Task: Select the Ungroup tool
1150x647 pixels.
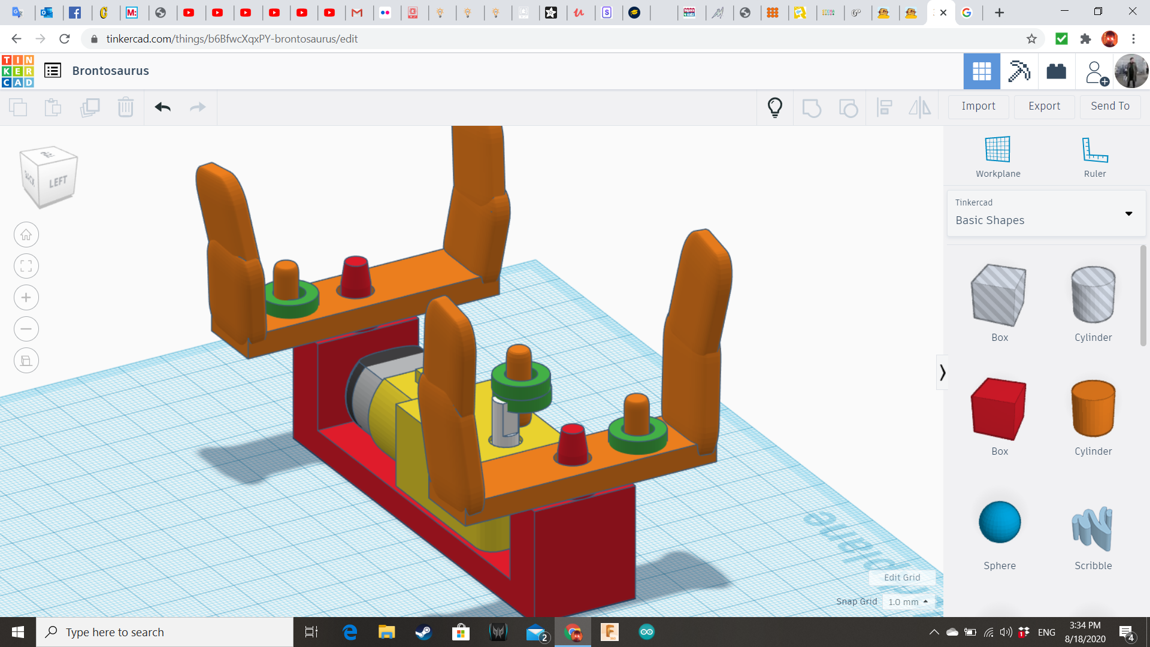Action: [848, 107]
